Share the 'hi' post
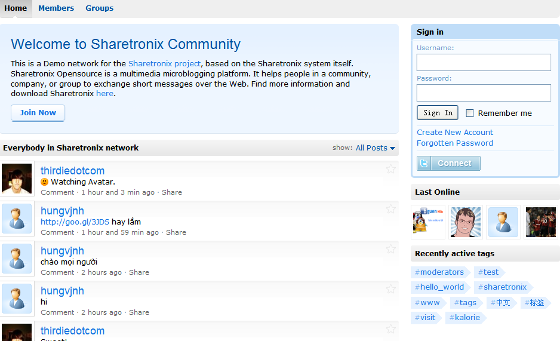This screenshot has width=560, height=341. 139,312
